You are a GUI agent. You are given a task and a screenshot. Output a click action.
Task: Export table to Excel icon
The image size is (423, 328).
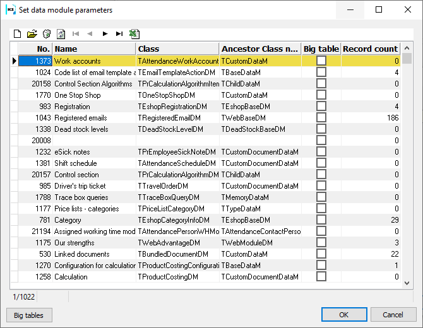[x=134, y=34]
